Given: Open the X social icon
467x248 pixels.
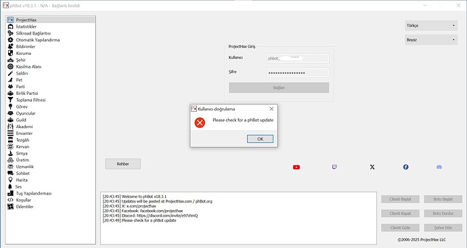Looking at the screenshot, I should click(x=372, y=167).
